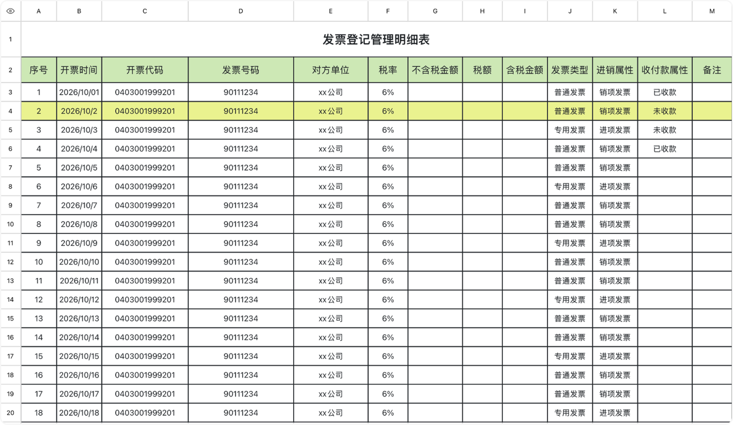This screenshot has width=733, height=425.
Task: Click the 对方单位 header cell
Action: point(331,70)
